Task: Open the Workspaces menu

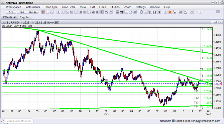Action: click(x=14, y=7)
